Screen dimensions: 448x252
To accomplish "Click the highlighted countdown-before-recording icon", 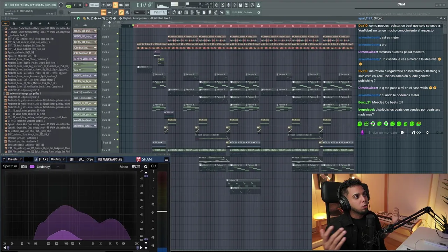I will coord(115,5).
